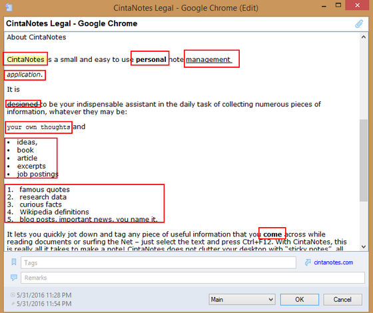Click numbered item famous quotes
Screen dimensions: 373x313
(45, 190)
